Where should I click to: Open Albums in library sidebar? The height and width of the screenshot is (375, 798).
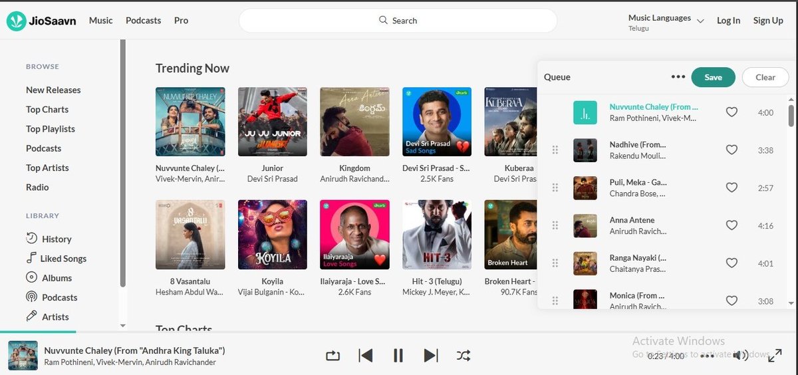49,278
